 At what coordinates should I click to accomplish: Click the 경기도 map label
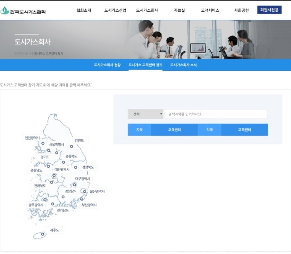(x=45, y=157)
